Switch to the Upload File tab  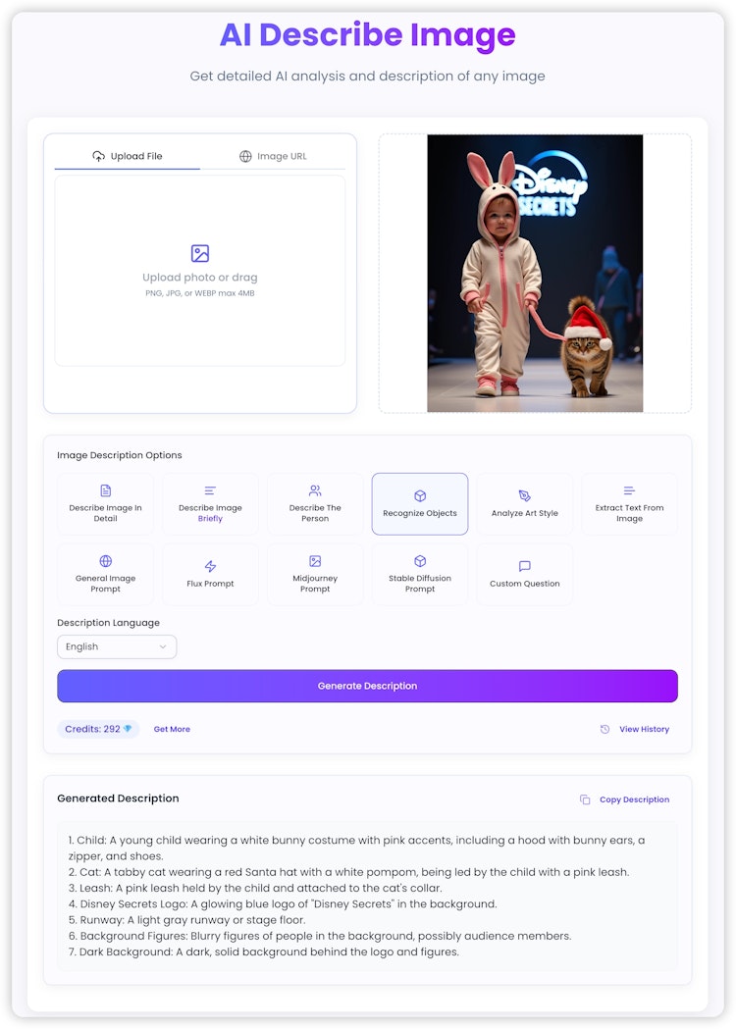(128, 156)
